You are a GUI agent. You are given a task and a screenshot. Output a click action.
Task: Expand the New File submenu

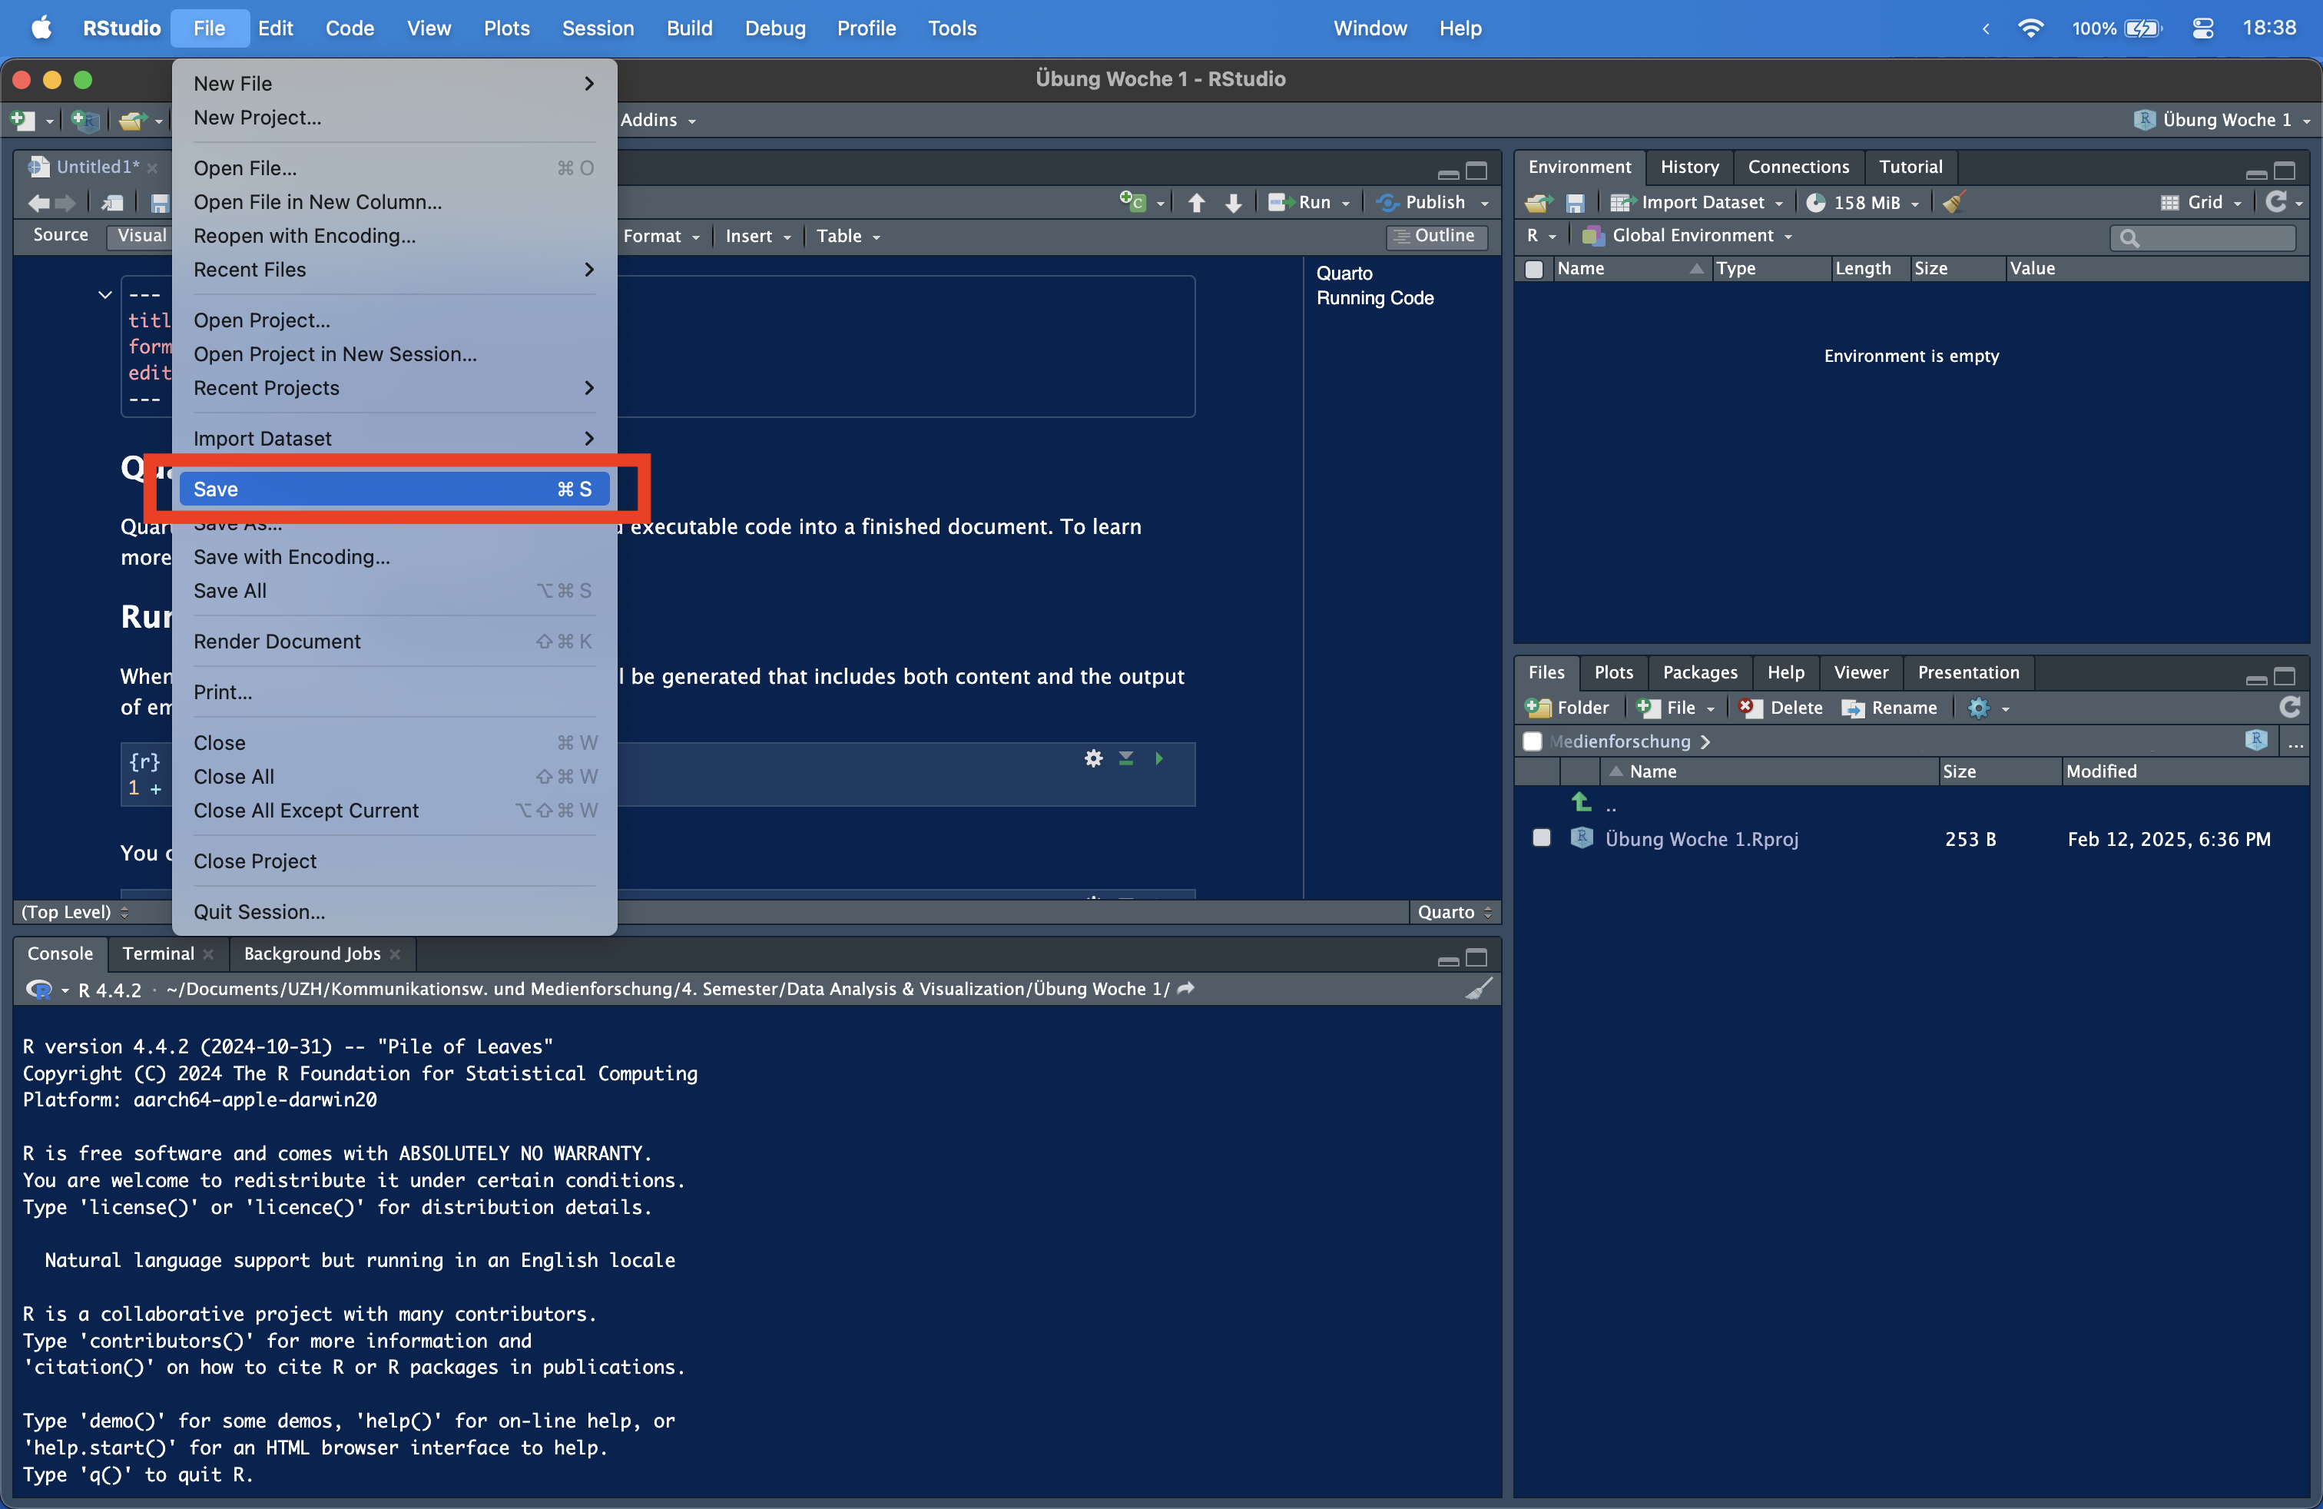[x=394, y=83]
